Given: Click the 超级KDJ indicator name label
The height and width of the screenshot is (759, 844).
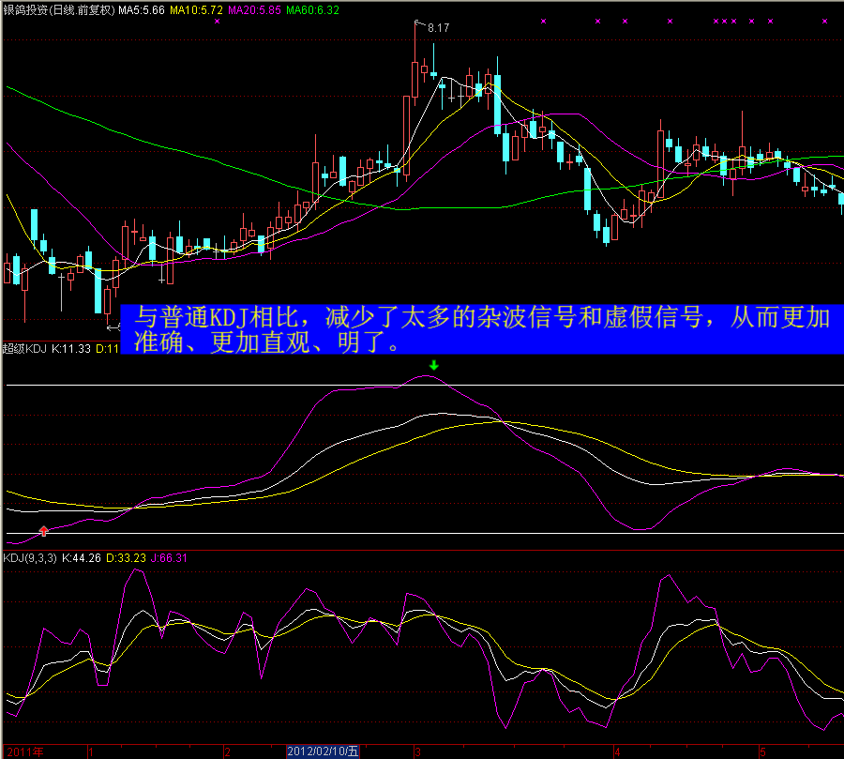Looking at the screenshot, I should [23, 349].
